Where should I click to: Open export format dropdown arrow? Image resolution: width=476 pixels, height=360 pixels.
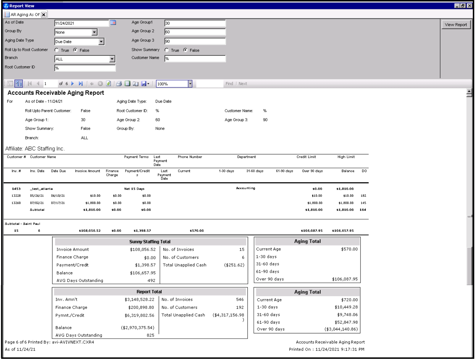pos(148,84)
